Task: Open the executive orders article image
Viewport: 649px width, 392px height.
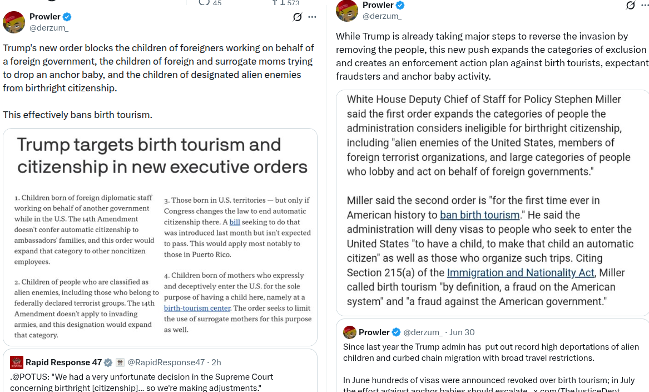Action: [x=160, y=237]
